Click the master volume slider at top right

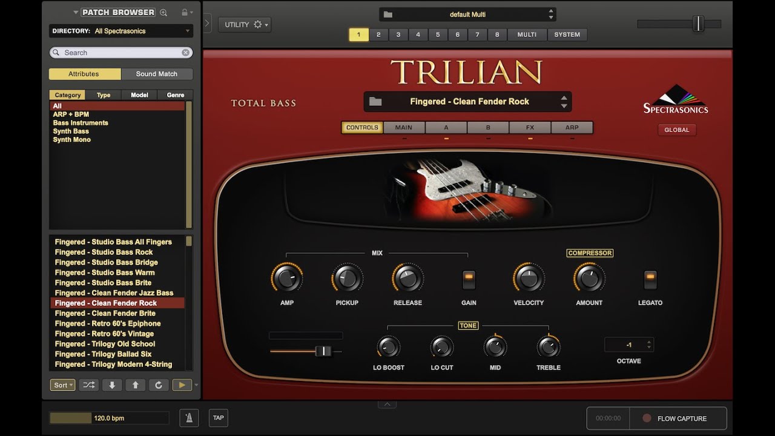(679, 24)
